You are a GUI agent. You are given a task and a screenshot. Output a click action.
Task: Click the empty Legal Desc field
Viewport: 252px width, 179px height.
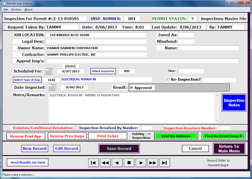[97, 42]
